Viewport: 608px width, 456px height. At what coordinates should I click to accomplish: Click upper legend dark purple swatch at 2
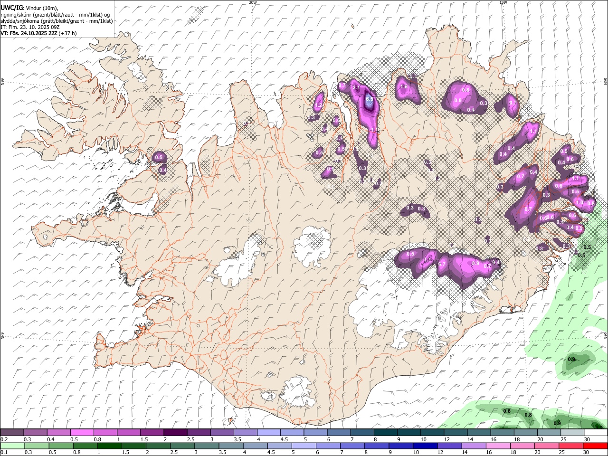[175, 433]
